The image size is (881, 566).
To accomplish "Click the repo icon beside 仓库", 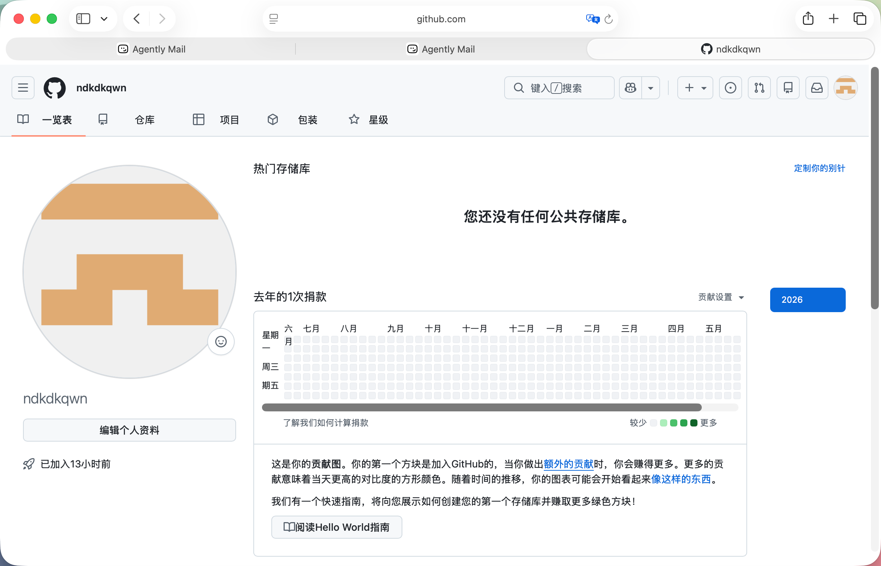I will [x=103, y=119].
